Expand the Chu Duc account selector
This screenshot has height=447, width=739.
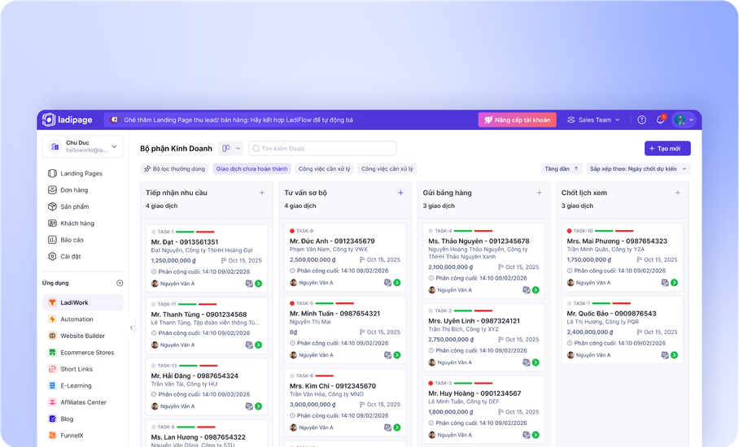click(x=83, y=146)
